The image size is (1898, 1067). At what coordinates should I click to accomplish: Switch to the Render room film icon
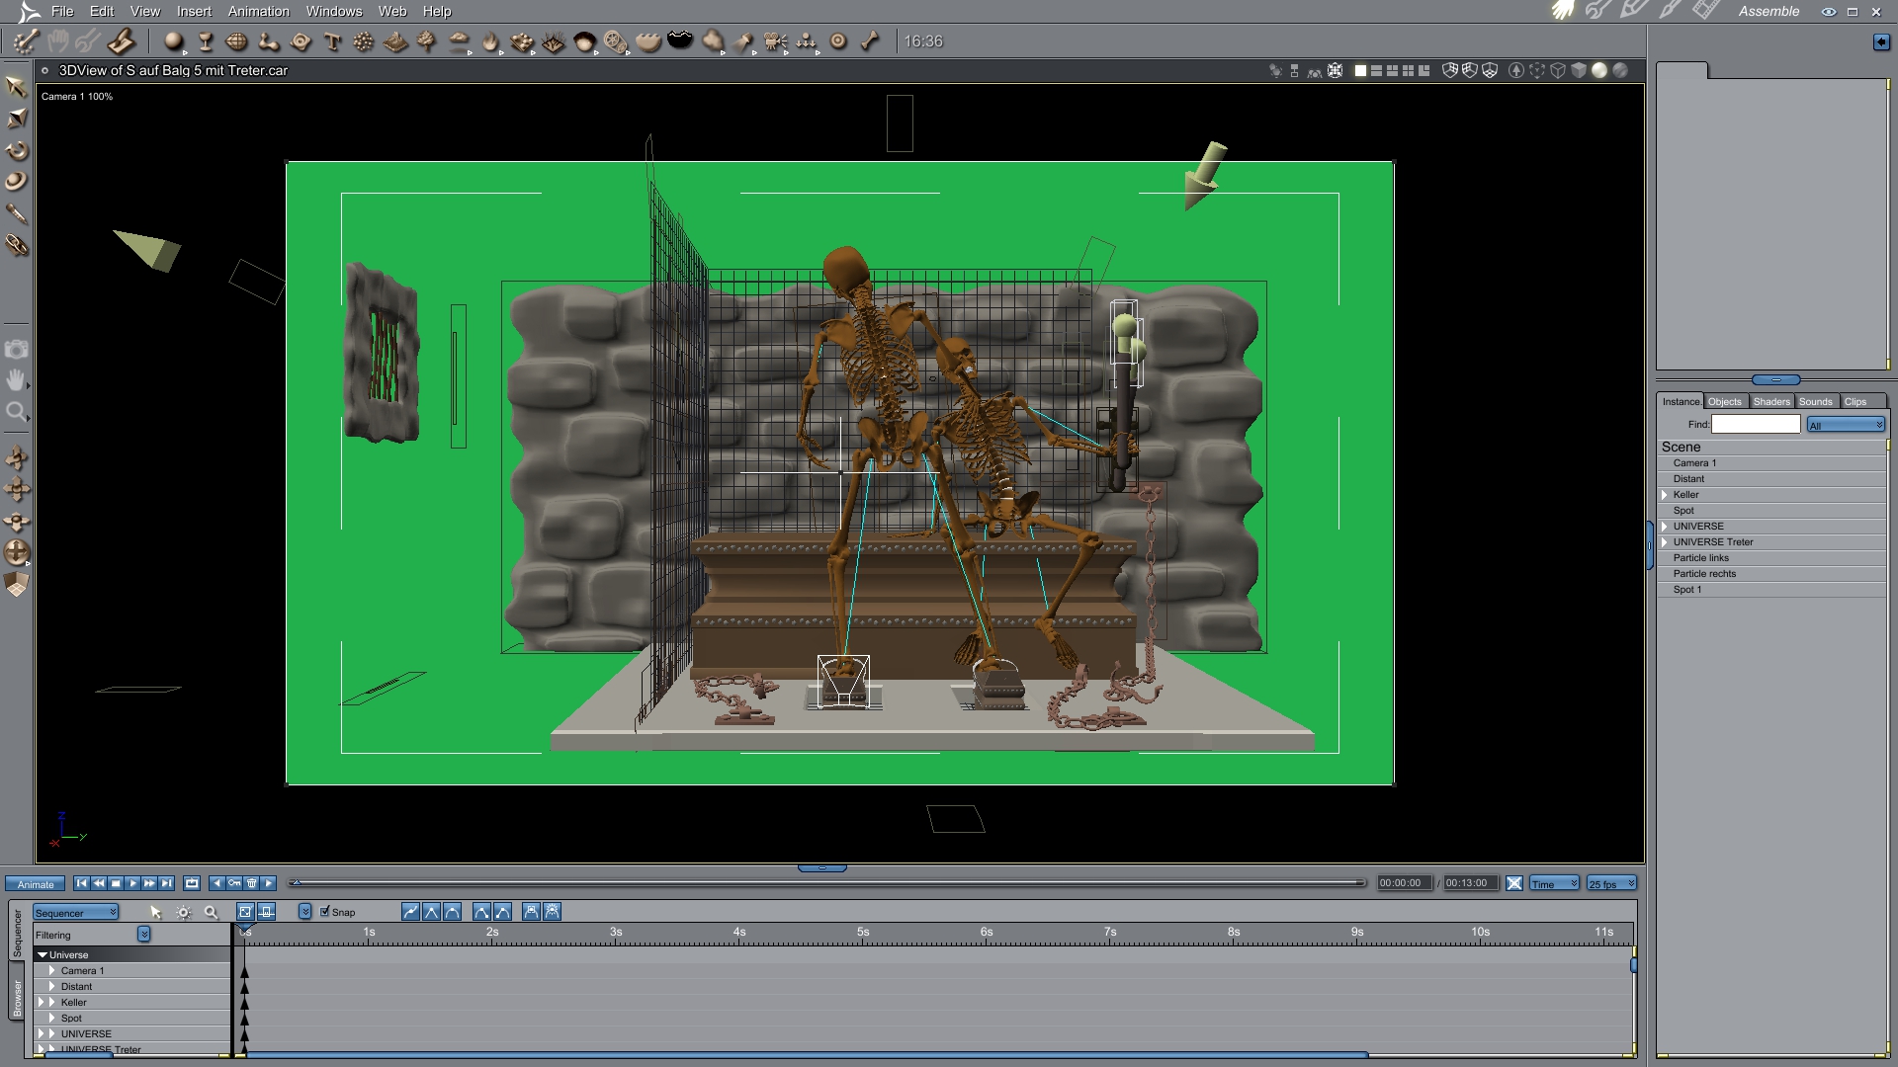click(x=1705, y=11)
